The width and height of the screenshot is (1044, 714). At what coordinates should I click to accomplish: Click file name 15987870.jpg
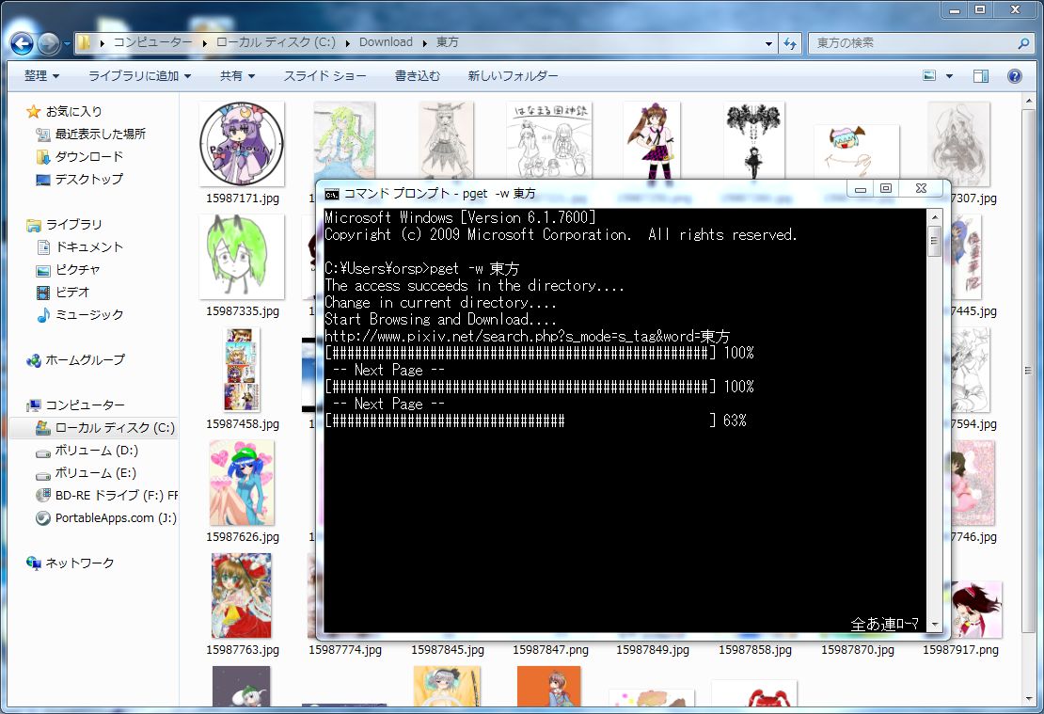pyautogui.click(x=858, y=650)
